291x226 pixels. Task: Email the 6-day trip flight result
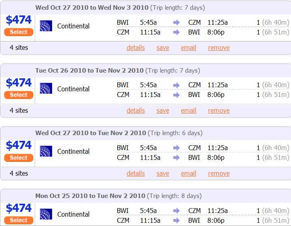pyautogui.click(x=189, y=174)
